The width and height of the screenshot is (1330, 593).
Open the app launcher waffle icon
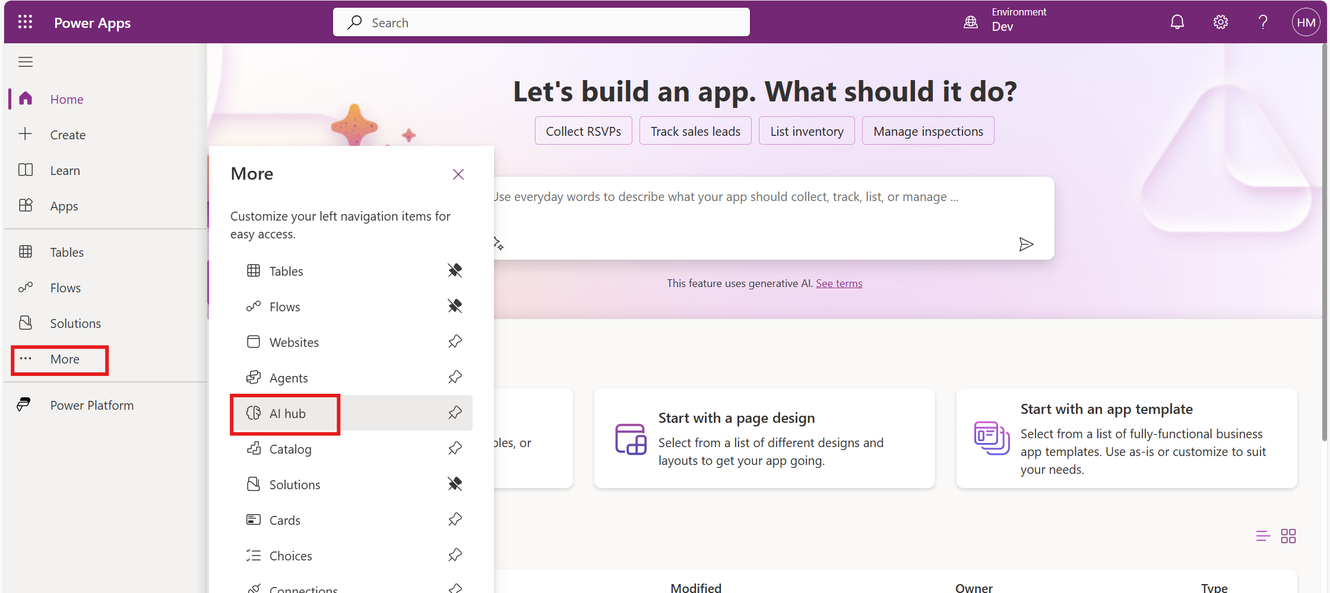point(25,23)
